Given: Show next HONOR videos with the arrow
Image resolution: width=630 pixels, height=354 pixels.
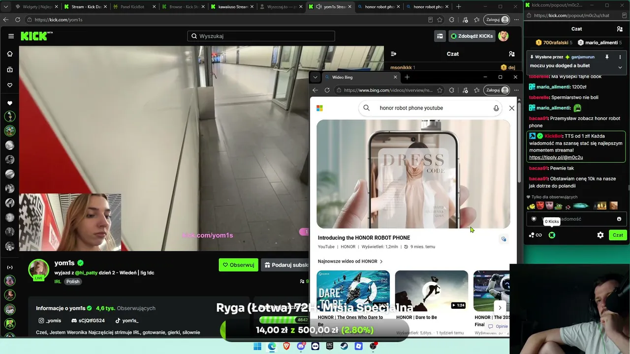Looking at the screenshot, I should point(500,308).
